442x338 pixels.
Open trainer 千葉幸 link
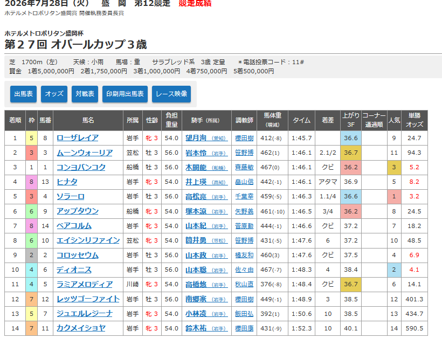244,196
